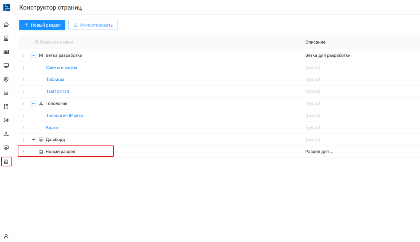This screenshot has width=420, height=242.
Task: Open the home page sidebar icon
Action: tap(6, 25)
